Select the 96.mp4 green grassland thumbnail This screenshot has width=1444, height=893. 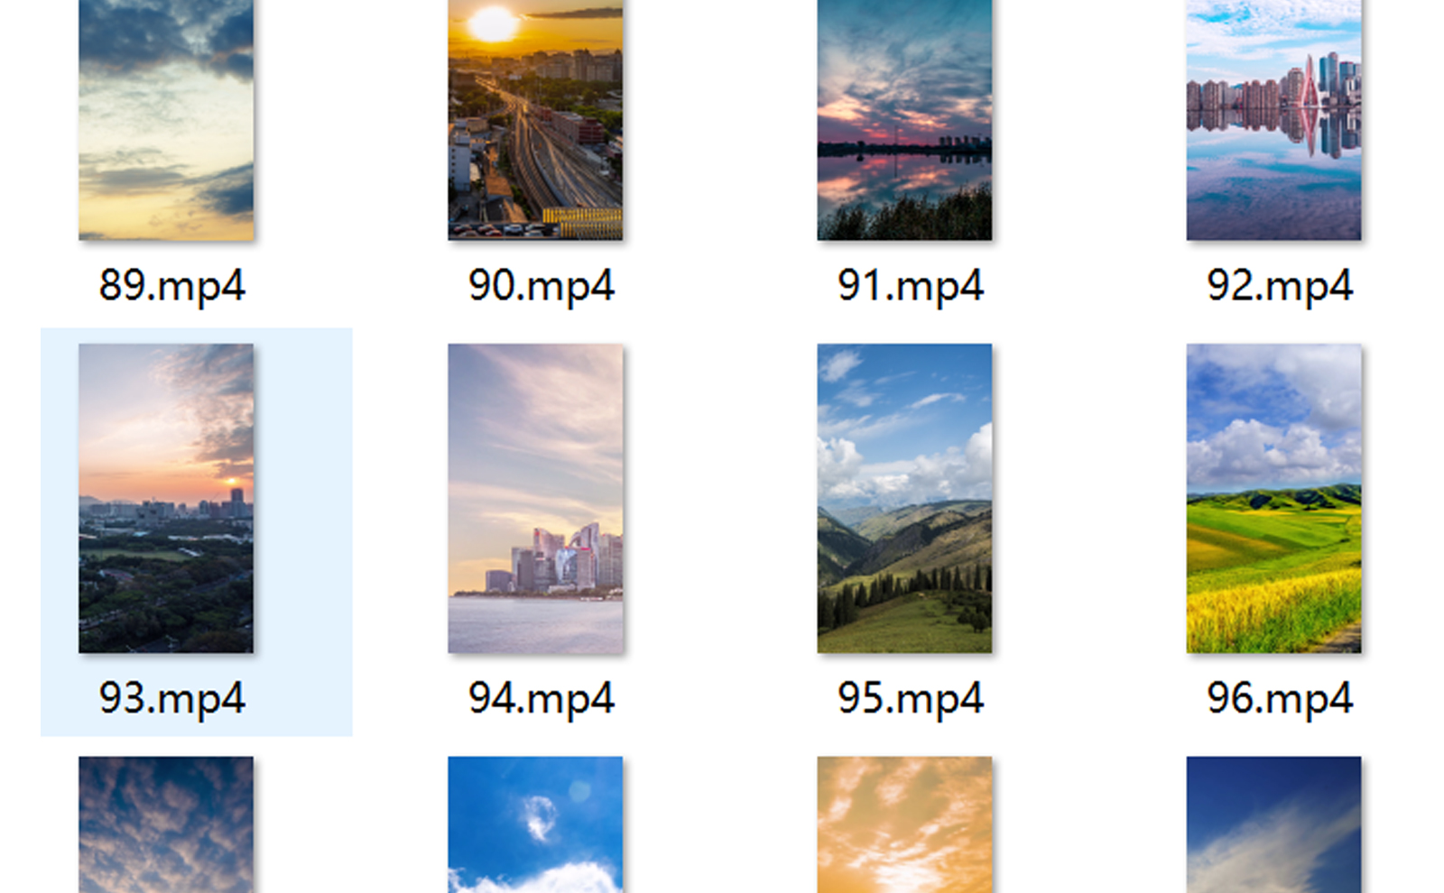1273,498
